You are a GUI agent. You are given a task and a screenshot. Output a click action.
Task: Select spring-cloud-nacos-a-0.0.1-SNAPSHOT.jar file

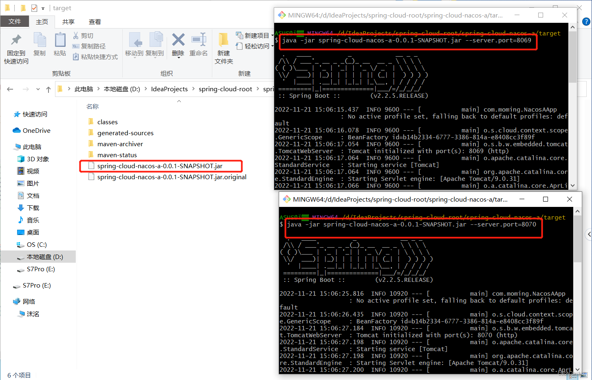coord(160,166)
